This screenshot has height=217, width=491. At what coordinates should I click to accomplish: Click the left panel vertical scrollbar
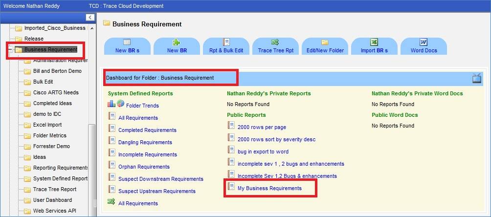[90, 166]
